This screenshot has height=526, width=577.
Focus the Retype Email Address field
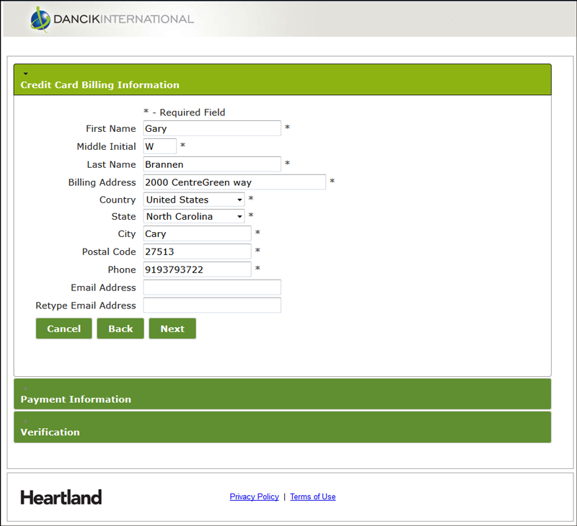(212, 306)
